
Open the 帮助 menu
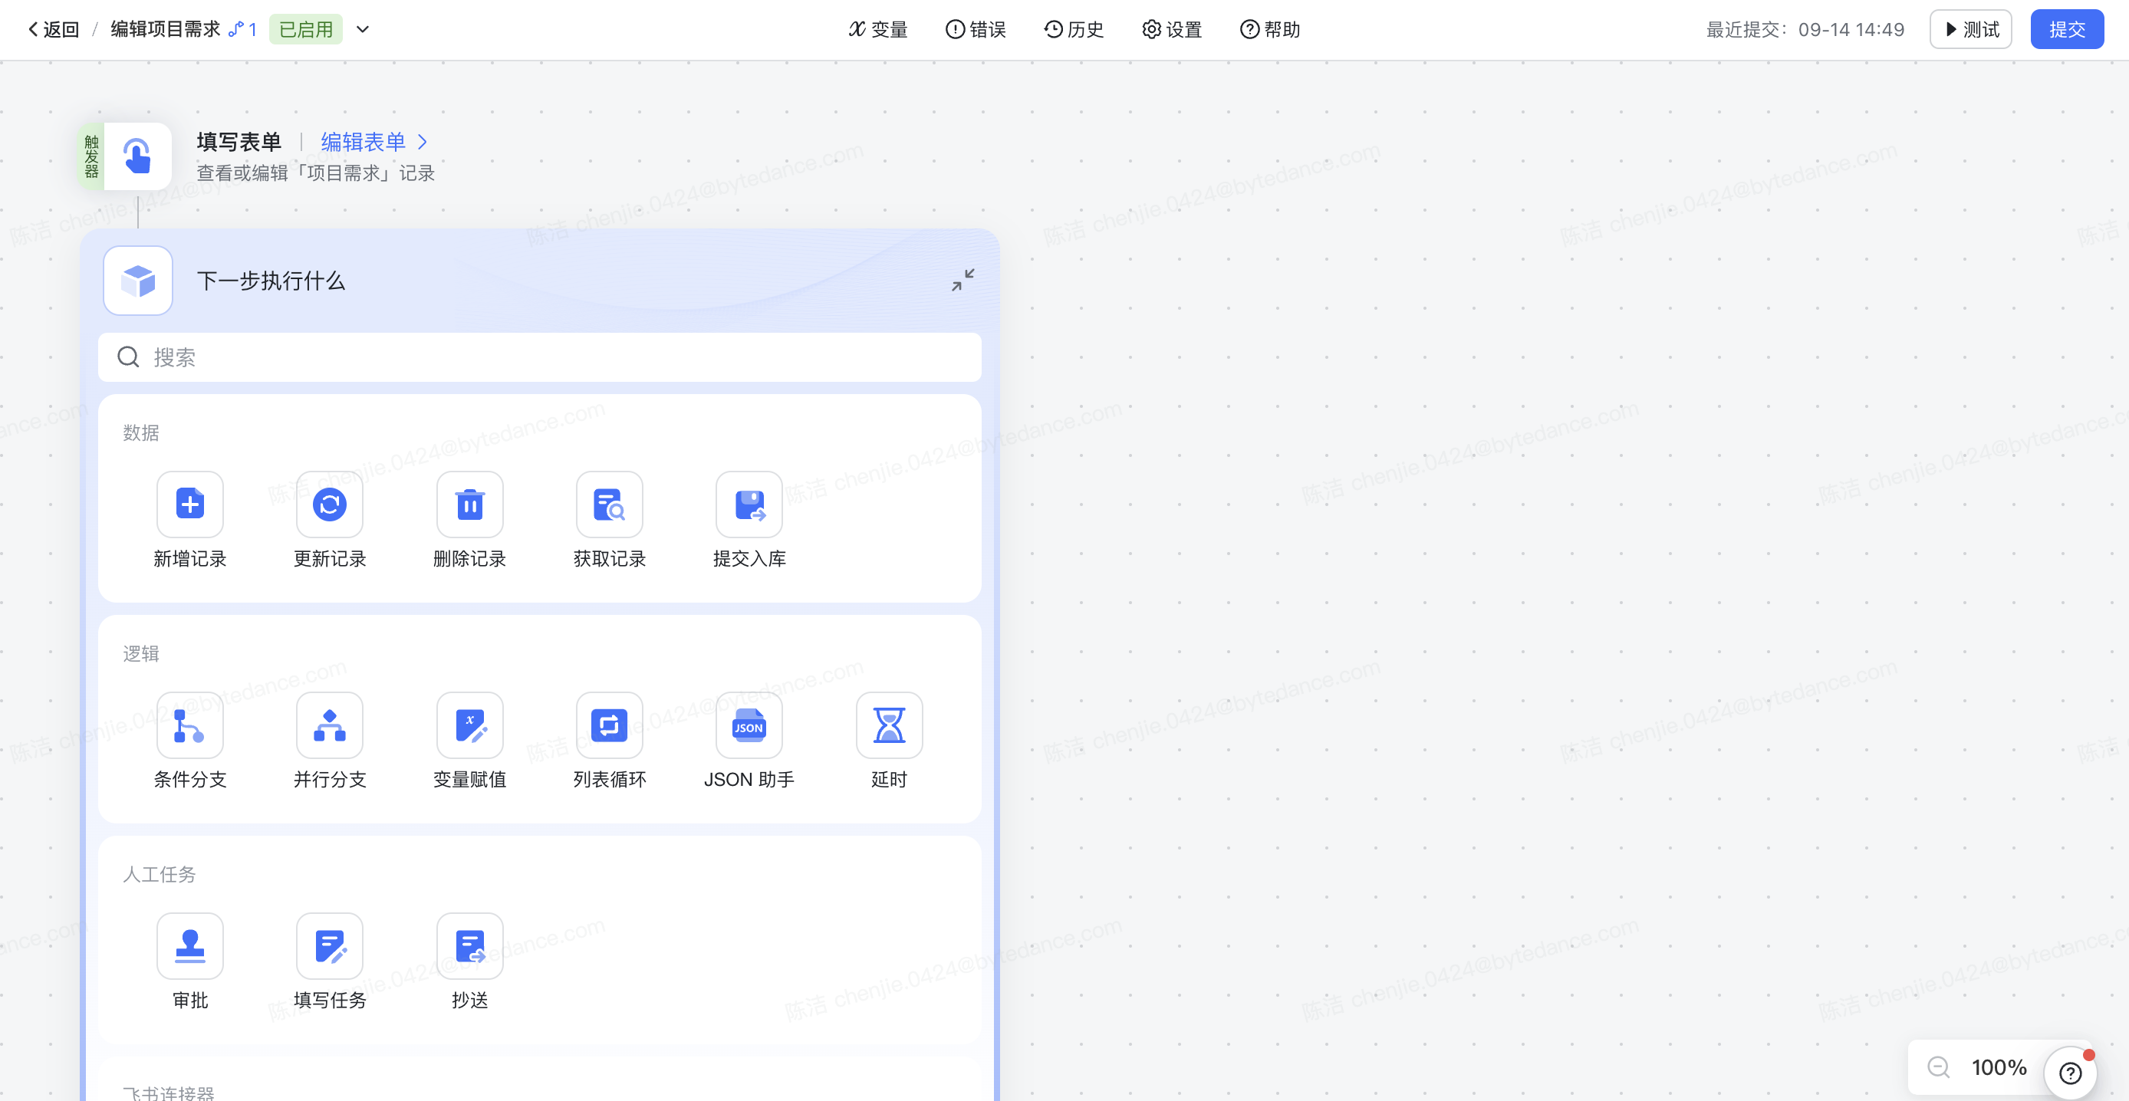click(1270, 30)
